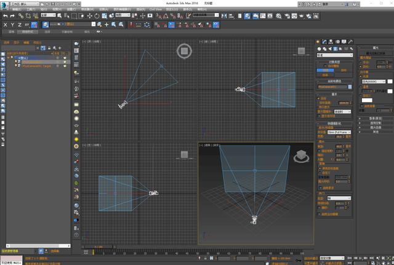Activate the Unlink Selection tool
This screenshot has width=394, height=265.
tap(28, 16)
